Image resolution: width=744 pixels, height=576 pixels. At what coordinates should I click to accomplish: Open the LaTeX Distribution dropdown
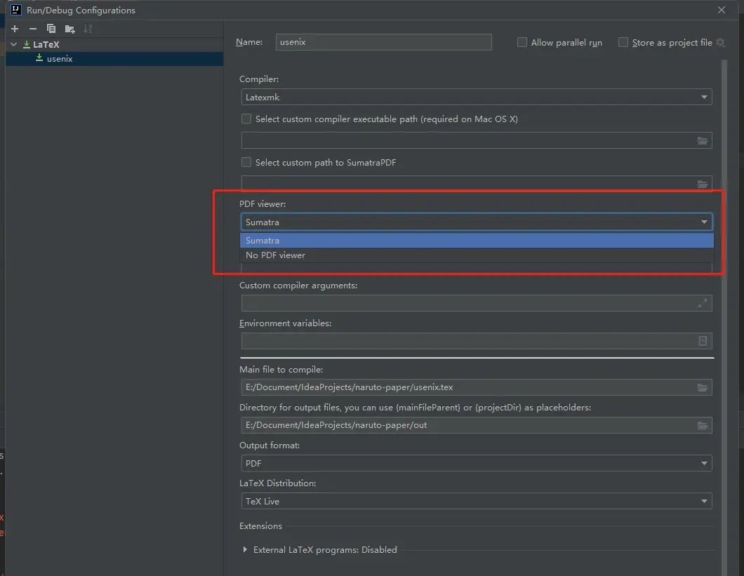(x=704, y=501)
